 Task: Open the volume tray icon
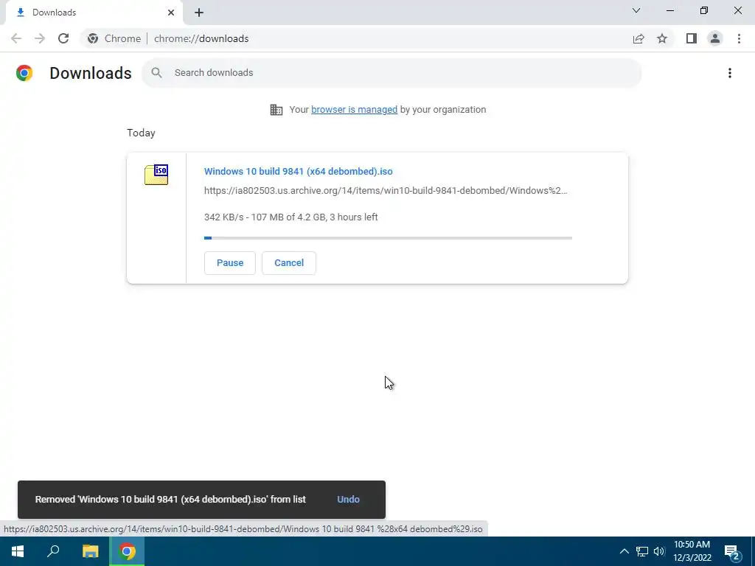659,551
